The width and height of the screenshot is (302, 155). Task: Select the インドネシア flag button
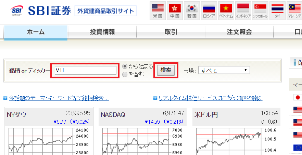(243, 11)
